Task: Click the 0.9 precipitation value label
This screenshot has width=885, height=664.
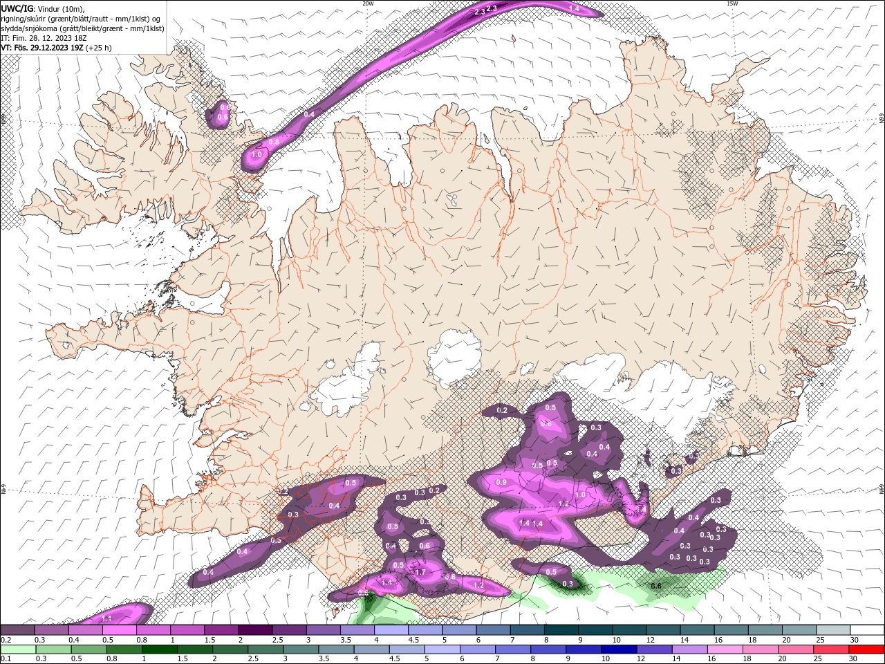Action: click(x=501, y=482)
